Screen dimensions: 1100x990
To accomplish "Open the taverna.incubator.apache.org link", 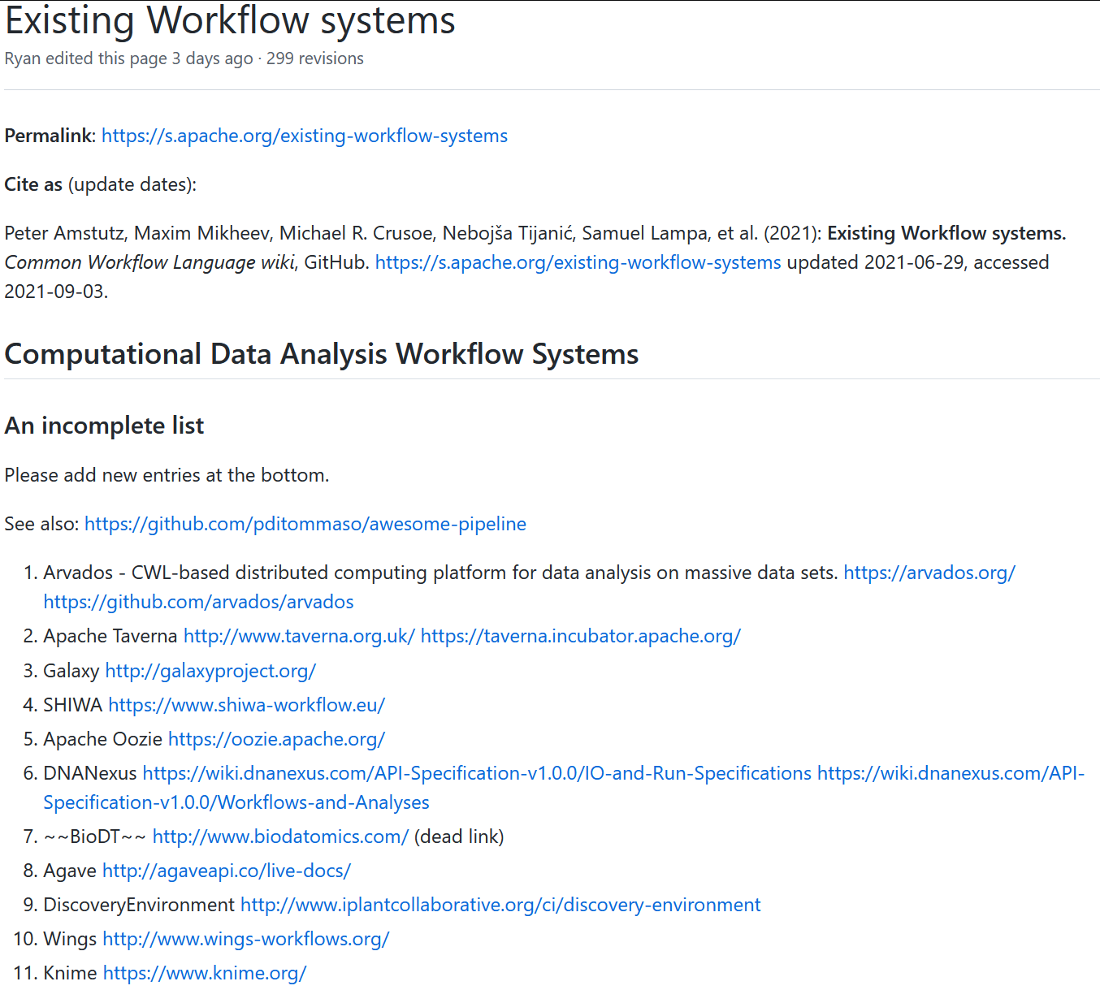I will click(580, 636).
